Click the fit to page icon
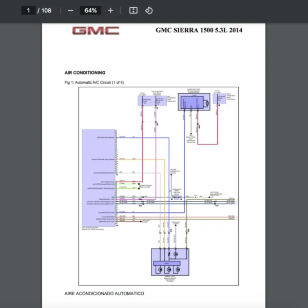 tap(133, 10)
